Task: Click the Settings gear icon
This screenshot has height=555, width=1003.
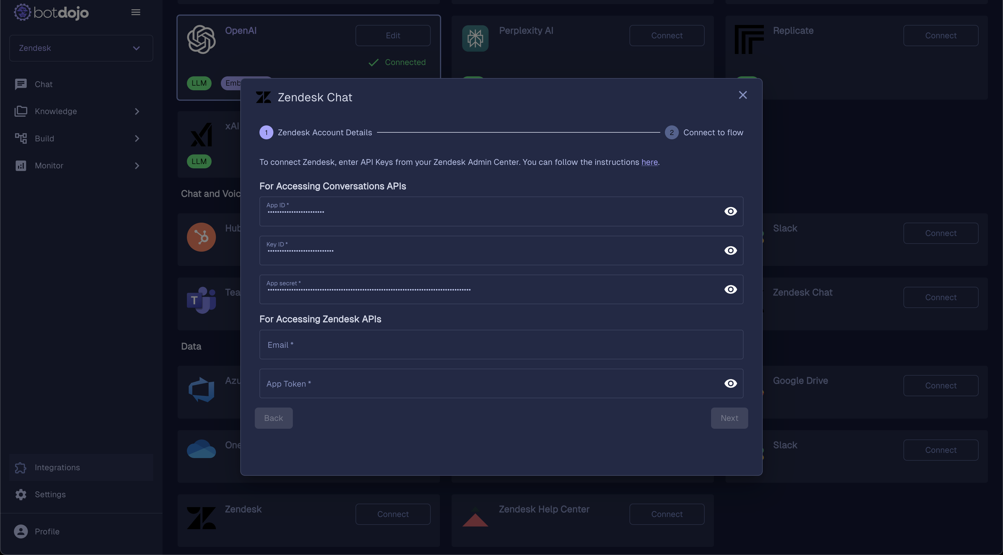Action: tap(21, 494)
